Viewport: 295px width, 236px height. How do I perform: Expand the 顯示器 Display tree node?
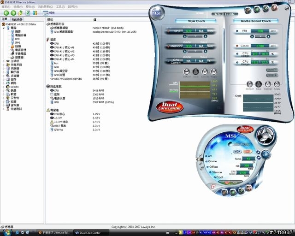(x=3, y=72)
